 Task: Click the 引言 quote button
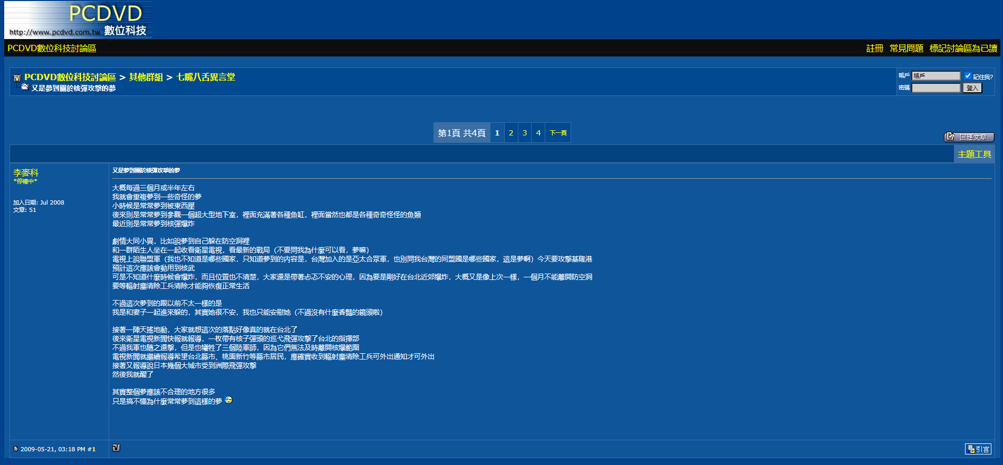(978, 449)
